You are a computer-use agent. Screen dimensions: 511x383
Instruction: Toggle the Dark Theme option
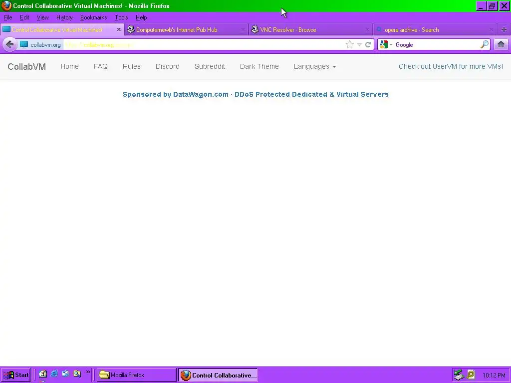coord(259,66)
